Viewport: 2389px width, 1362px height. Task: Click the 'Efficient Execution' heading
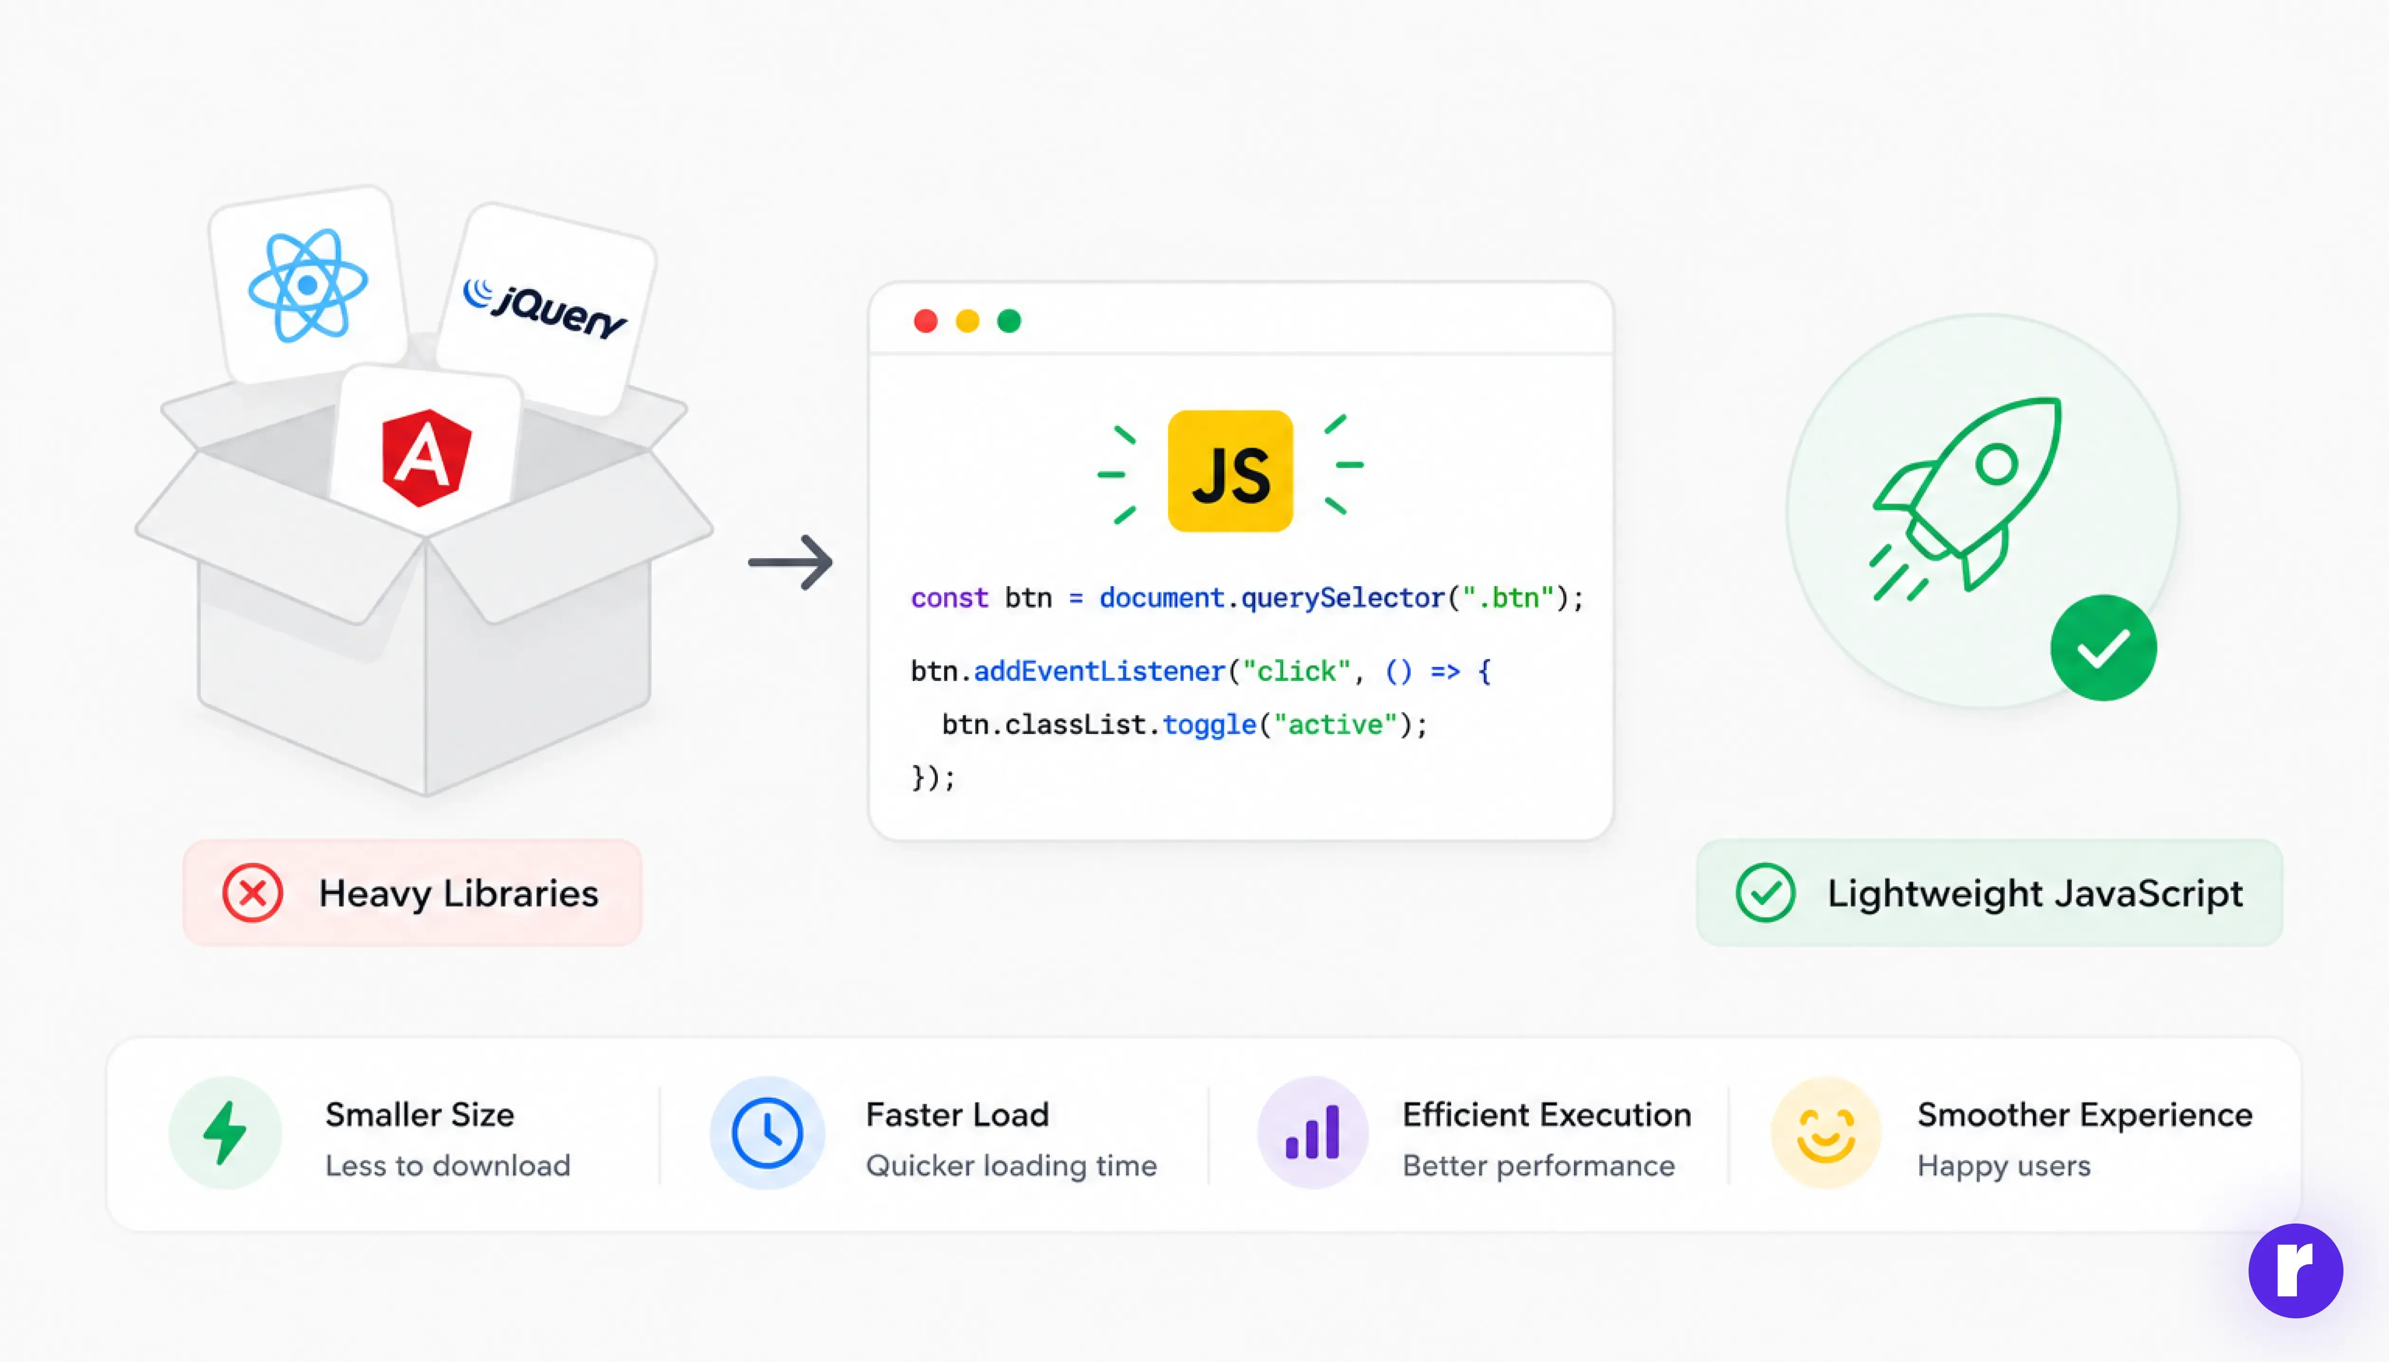(x=1547, y=1114)
